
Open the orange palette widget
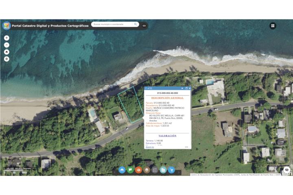point(138,170)
